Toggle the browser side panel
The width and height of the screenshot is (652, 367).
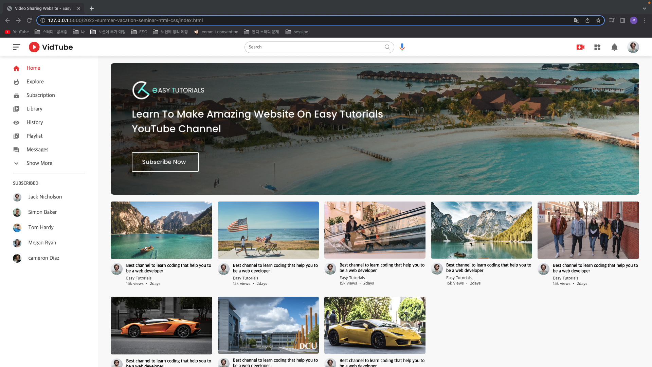623,20
